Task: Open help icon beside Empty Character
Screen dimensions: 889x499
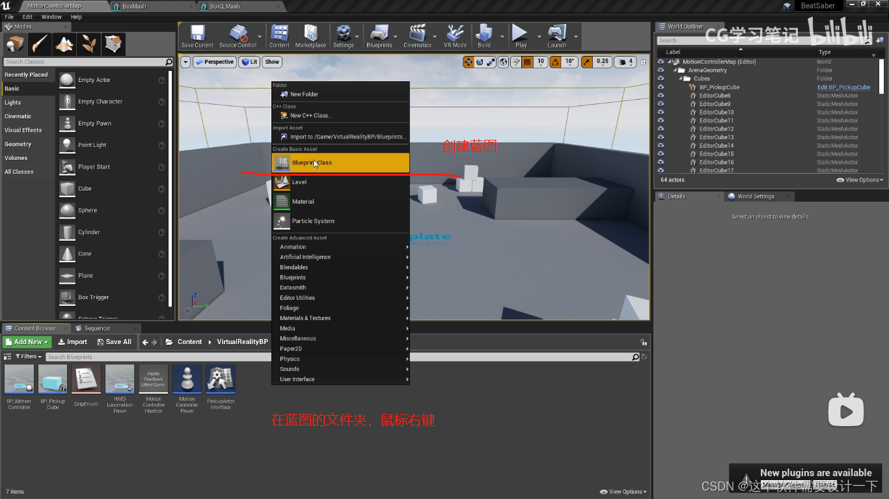Action: coord(161,102)
